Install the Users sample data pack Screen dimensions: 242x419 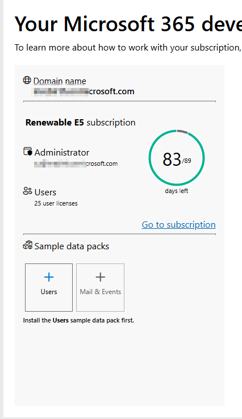pyautogui.click(x=49, y=287)
